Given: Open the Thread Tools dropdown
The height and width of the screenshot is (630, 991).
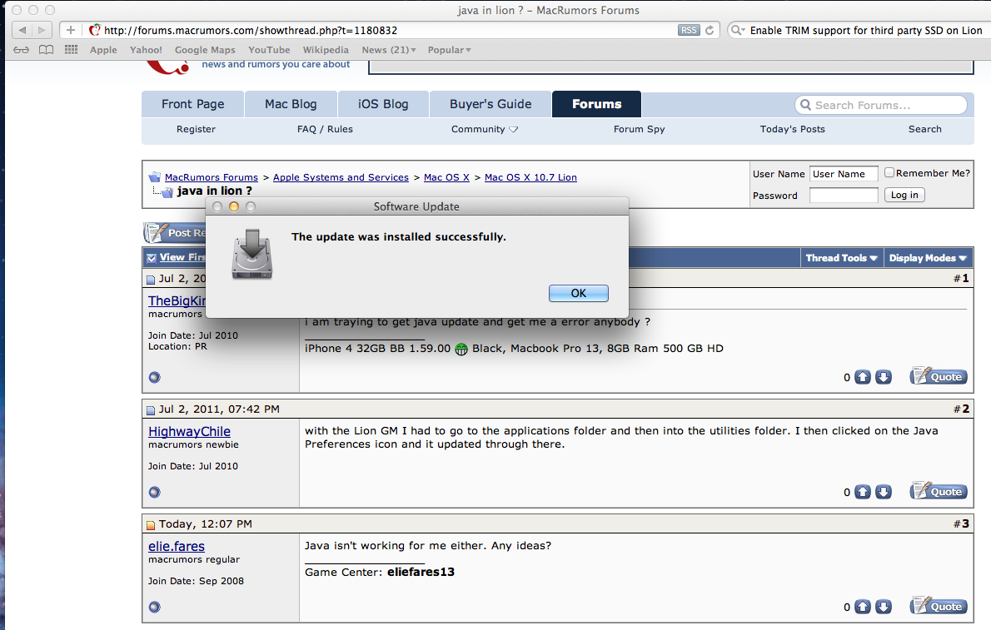Looking at the screenshot, I should pos(841,258).
